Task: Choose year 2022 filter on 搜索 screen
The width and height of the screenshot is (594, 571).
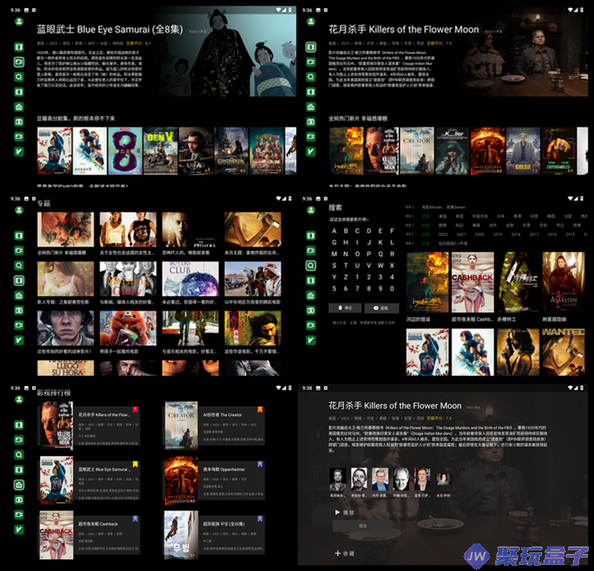Action: click(443, 235)
